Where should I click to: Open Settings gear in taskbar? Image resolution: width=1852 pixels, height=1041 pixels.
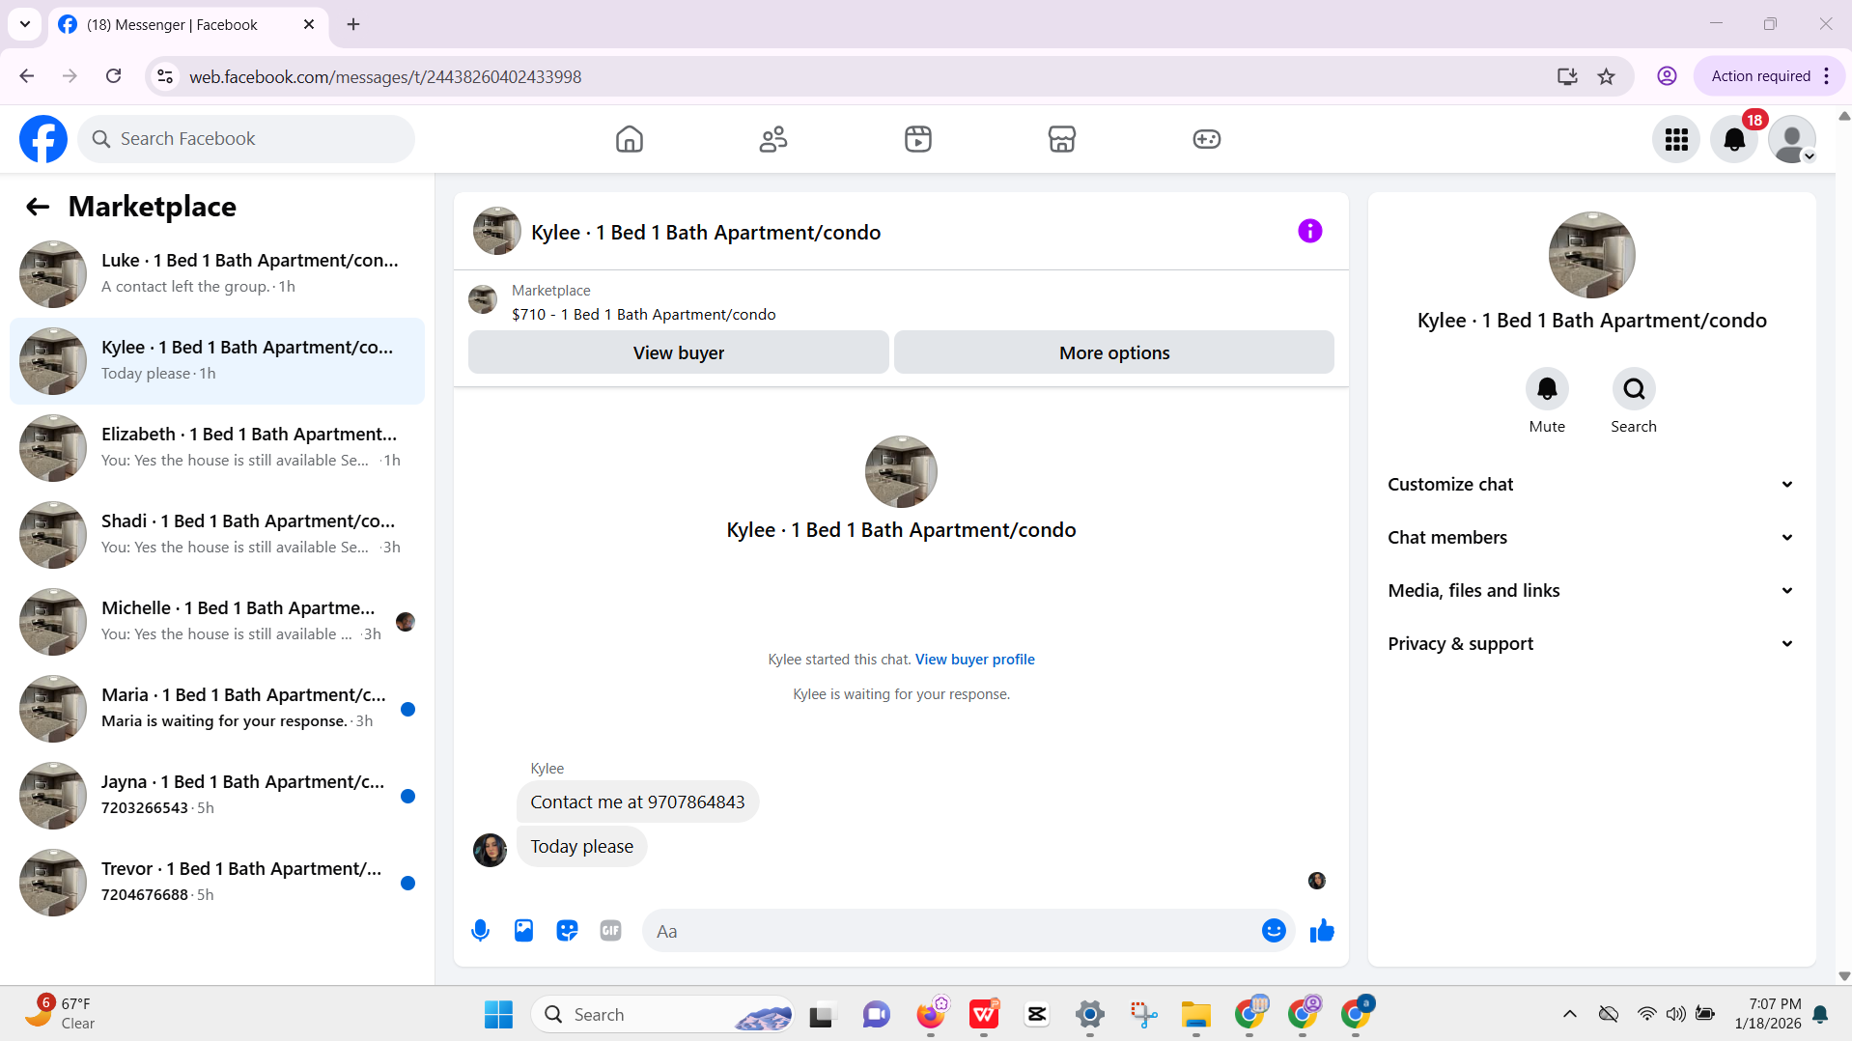[x=1090, y=1015]
